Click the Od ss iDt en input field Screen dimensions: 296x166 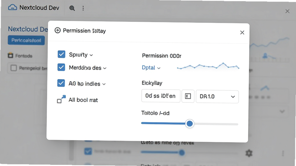pos(161,96)
